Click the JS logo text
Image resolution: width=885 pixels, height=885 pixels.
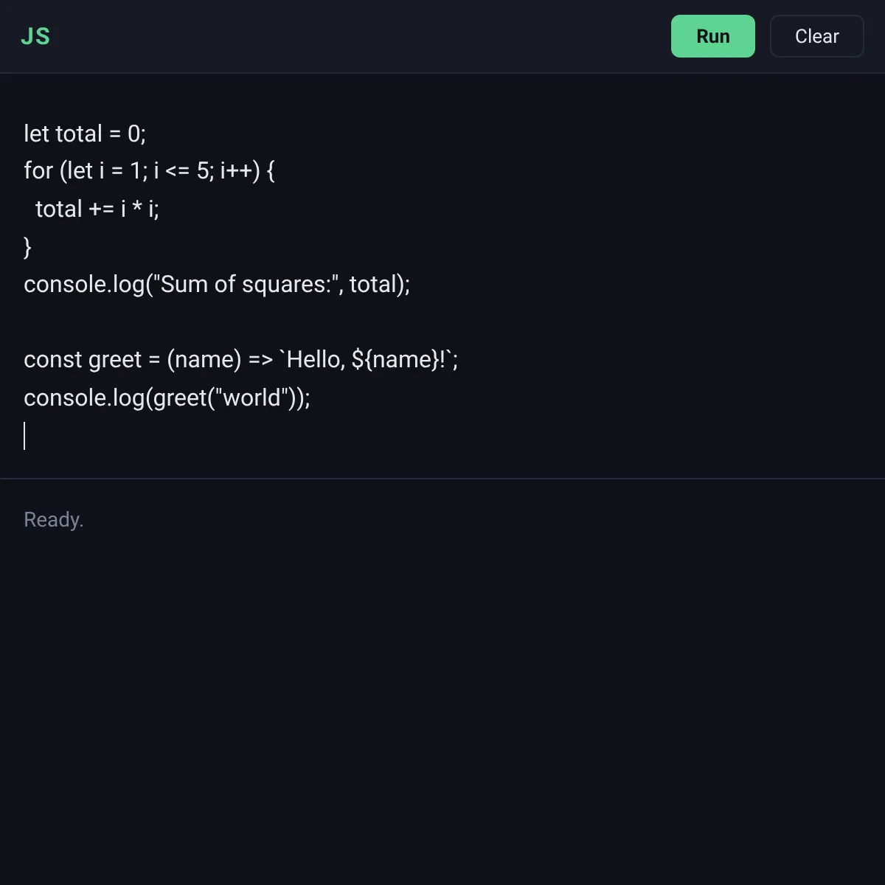coord(35,36)
